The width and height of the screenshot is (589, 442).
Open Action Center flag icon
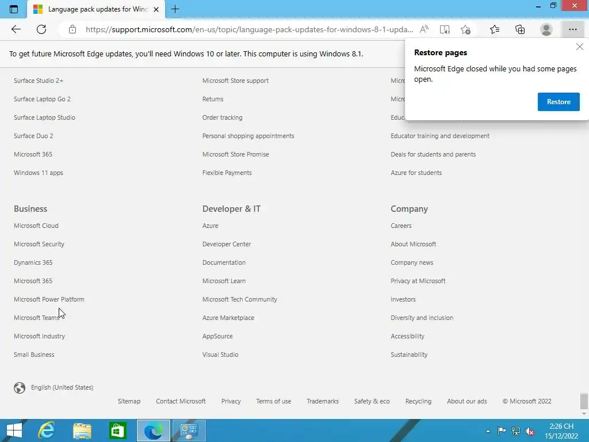502,431
